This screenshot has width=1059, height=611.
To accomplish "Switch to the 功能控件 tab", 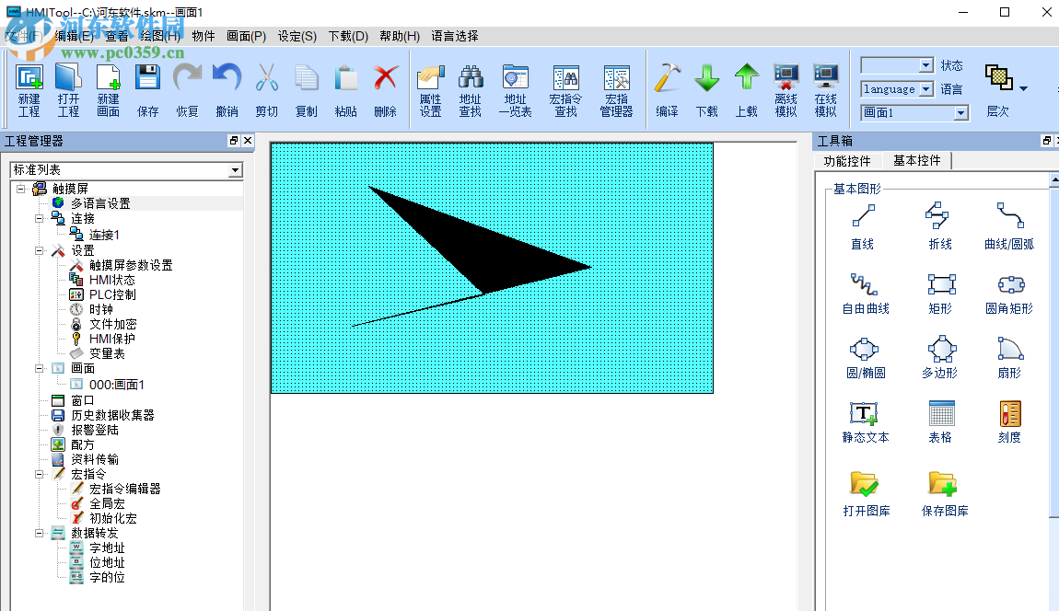I will (847, 161).
